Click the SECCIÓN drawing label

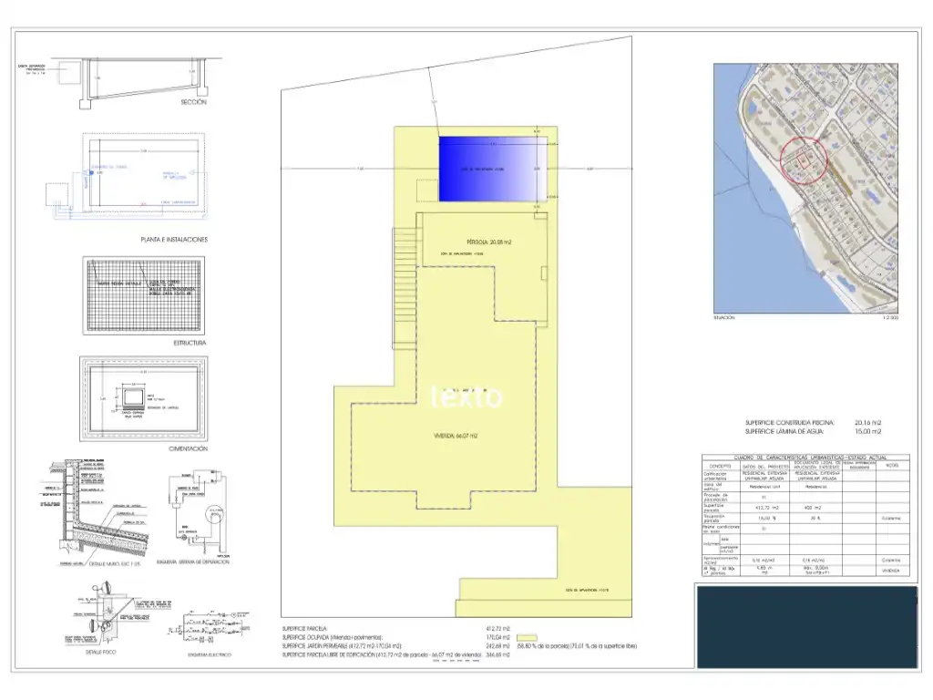193,102
